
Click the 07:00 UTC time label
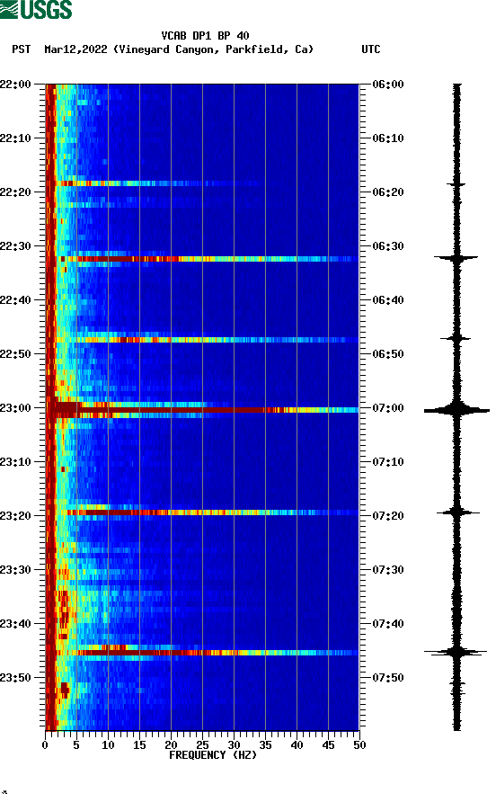pyautogui.click(x=388, y=408)
